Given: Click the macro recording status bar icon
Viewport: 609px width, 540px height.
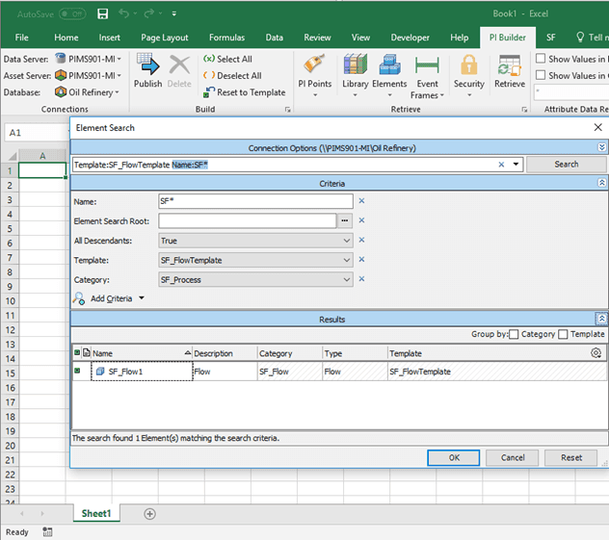Looking at the screenshot, I should [x=47, y=532].
